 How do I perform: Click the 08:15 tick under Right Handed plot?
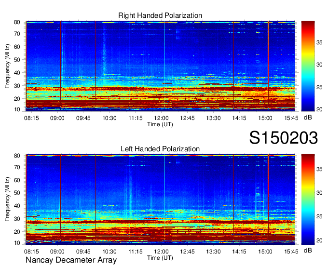pyautogui.click(x=31, y=118)
